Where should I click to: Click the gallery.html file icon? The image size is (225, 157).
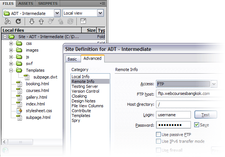click(x=19, y=97)
